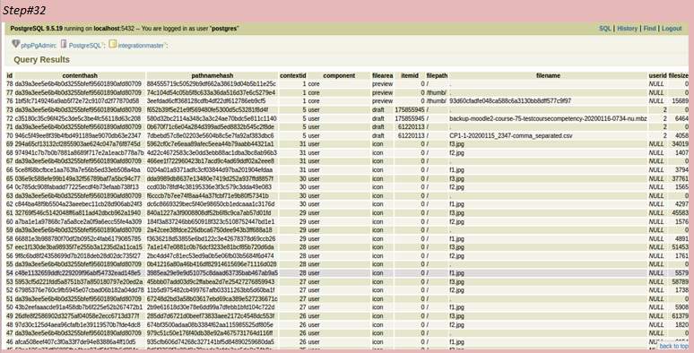Log out via Logout link
Image resolution: width=694 pixels, height=353 pixels.
tap(672, 29)
